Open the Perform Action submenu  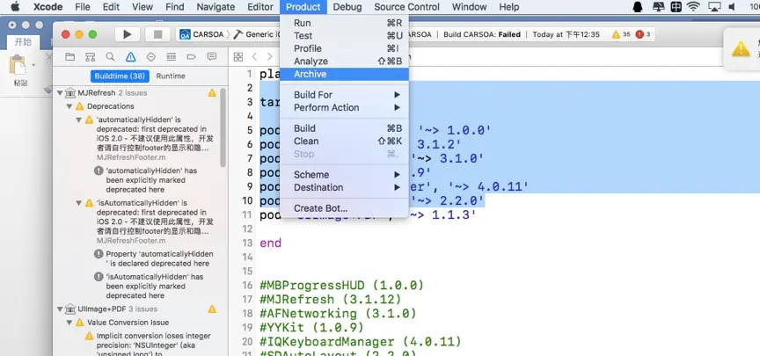pyautogui.click(x=344, y=107)
